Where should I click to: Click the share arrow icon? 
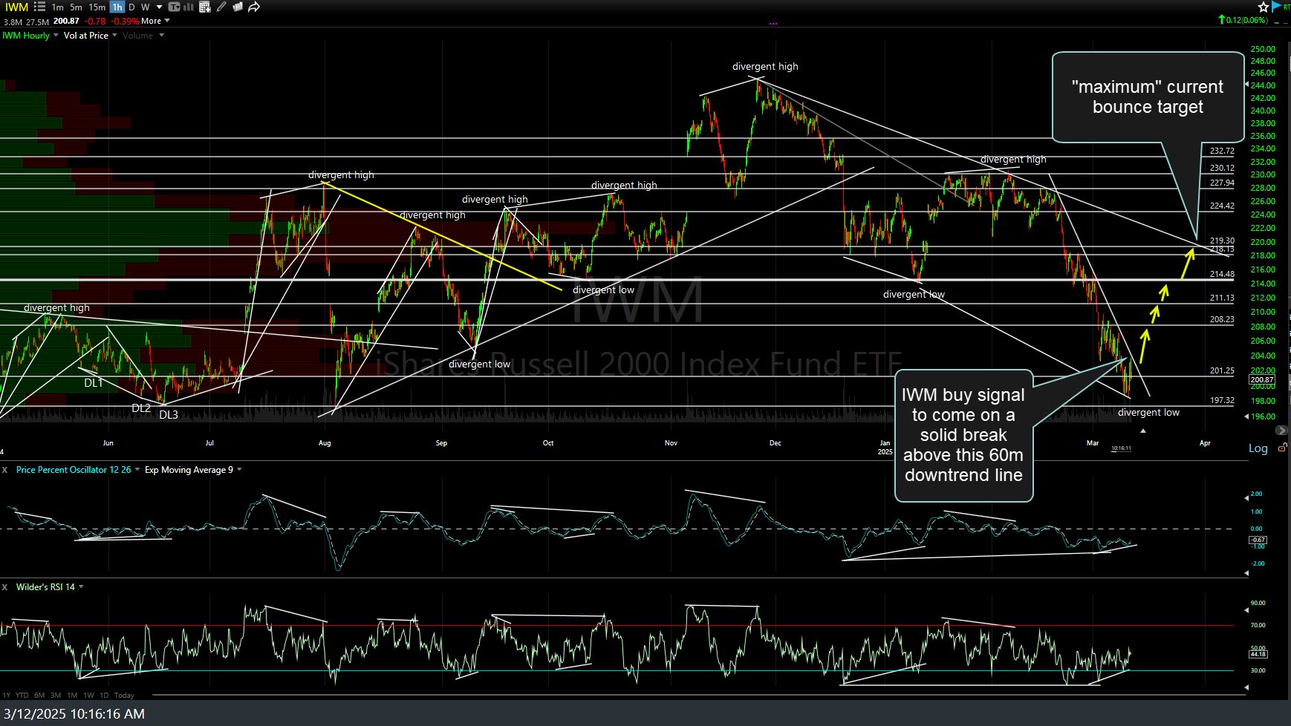(x=254, y=7)
